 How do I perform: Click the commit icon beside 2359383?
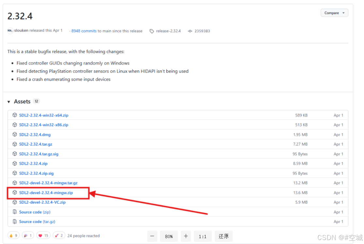[x=190, y=31]
